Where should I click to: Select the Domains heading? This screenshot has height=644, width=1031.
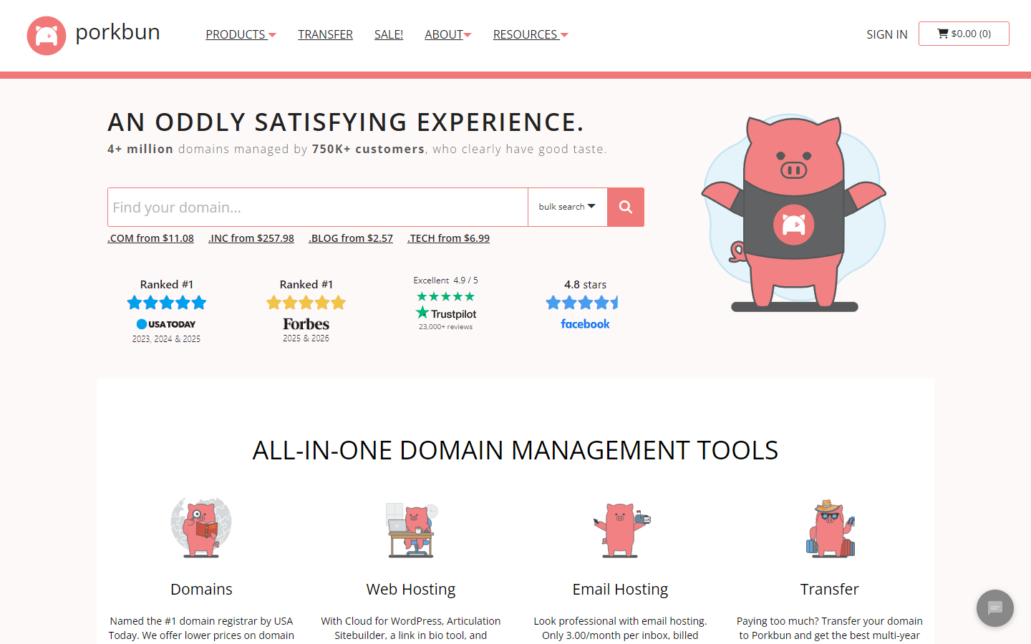tap(201, 589)
